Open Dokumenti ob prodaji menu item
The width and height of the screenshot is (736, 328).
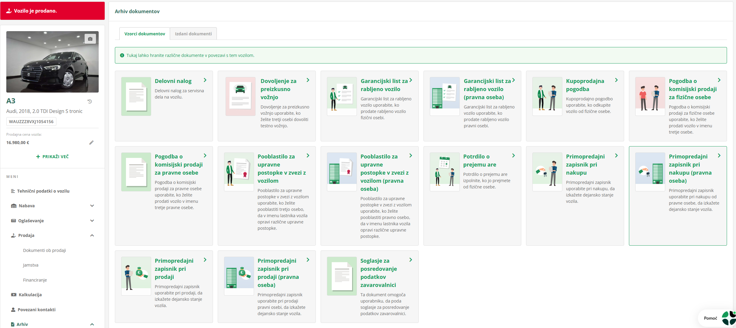click(44, 250)
